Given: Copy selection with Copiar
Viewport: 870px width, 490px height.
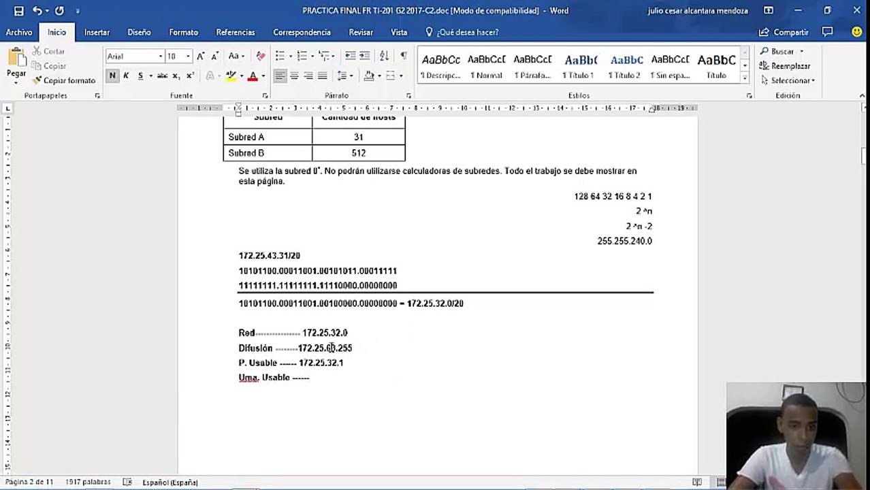Looking at the screenshot, I should click(x=48, y=66).
